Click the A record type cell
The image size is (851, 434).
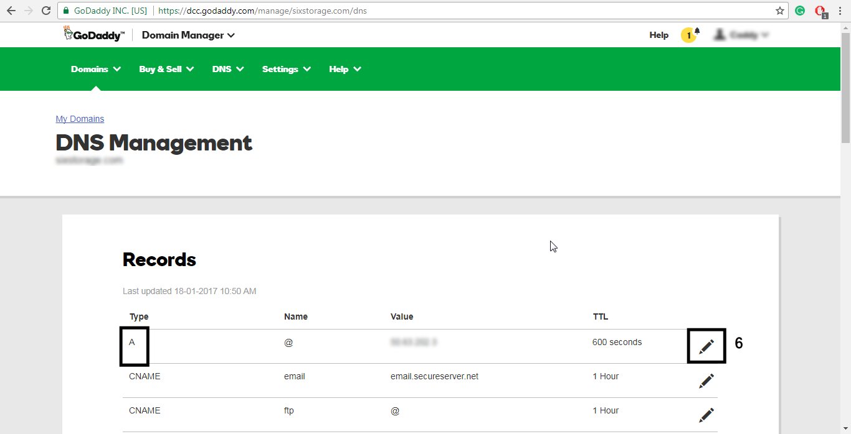(132, 342)
